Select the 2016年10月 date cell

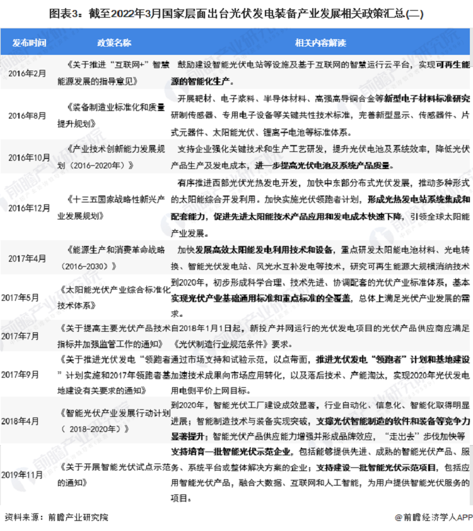pyautogui.click(x=29, y=158)
